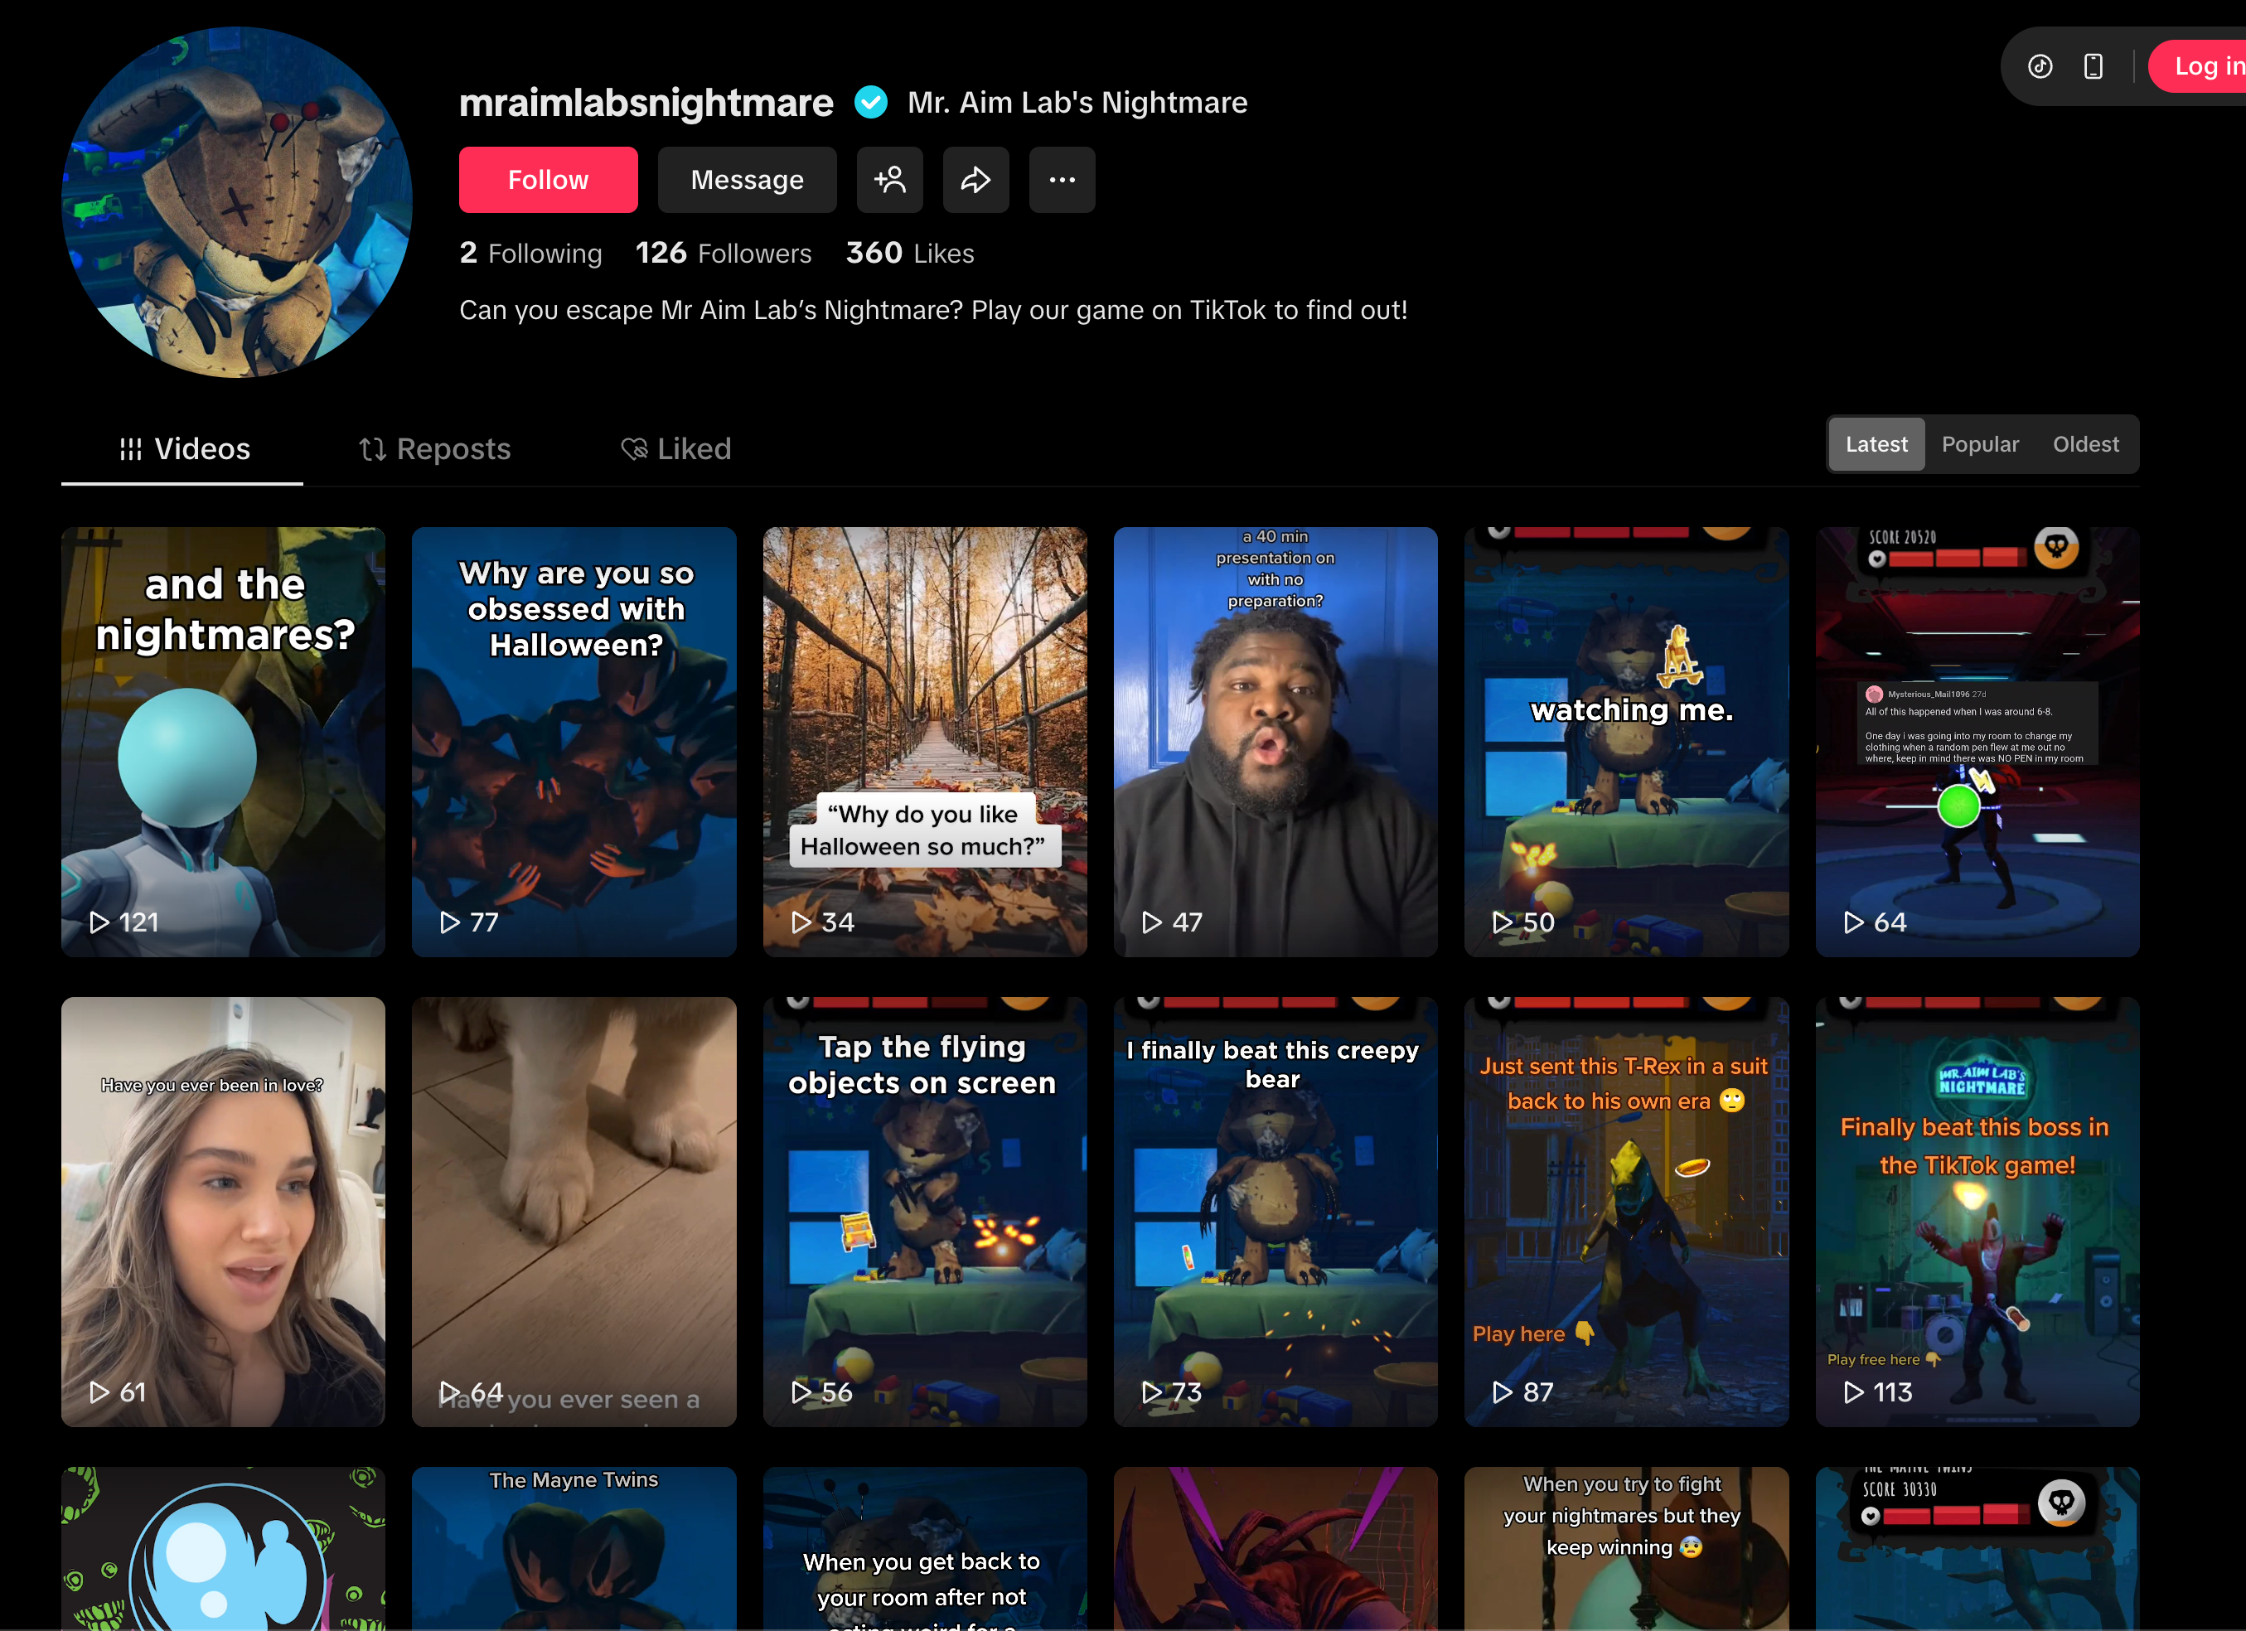Open 'I finally beat this creepy bear' video
Screen dimensions: 2246x1631
(1275, 1211)
